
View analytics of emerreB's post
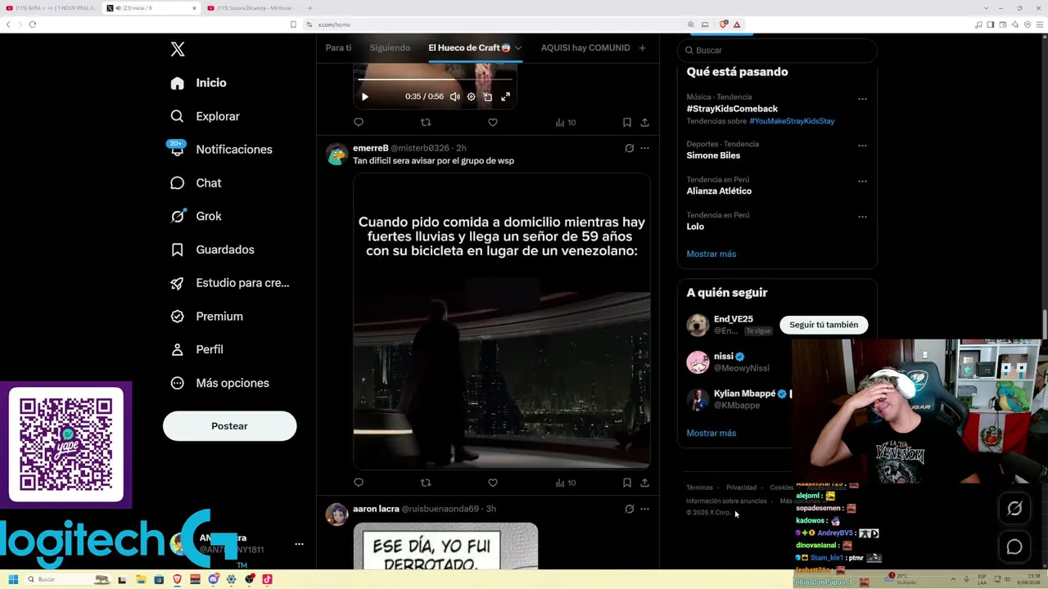tap(565, 483)
